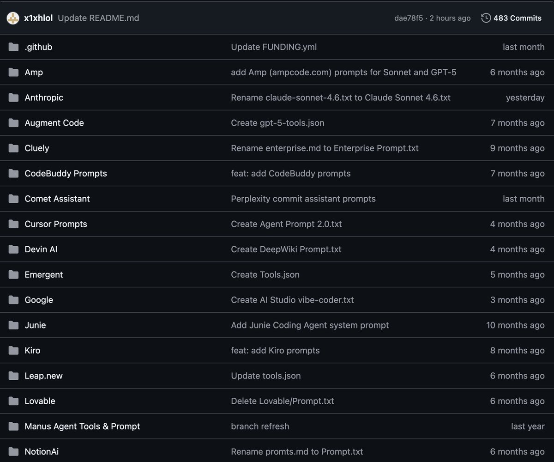554x462 pixels.
Task: Click the folder icon beside Leap.new
Action: click(x=13, y=376)
